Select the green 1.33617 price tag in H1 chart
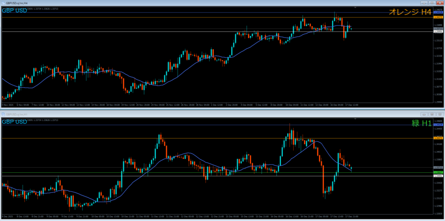445x221 pixels. point(438,172)
